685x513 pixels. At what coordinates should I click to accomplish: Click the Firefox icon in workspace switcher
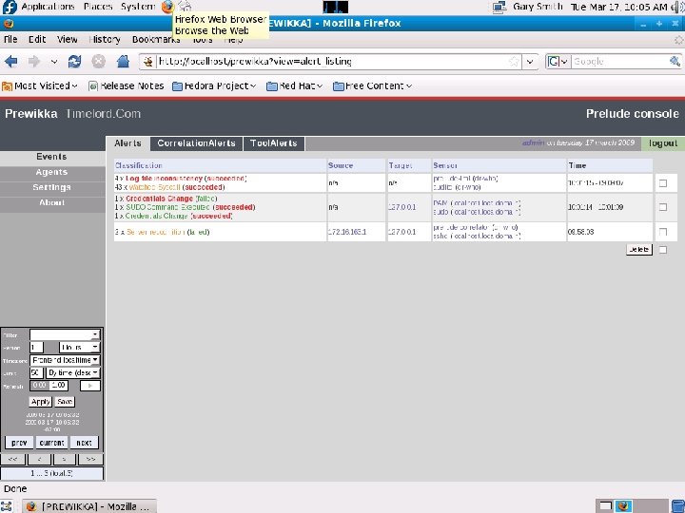coord(623,506)
